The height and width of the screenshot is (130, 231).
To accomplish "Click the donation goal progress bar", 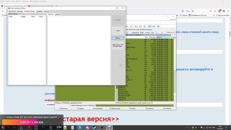I will 31,122.
